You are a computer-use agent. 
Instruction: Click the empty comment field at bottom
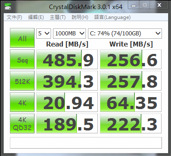click(x=86, y=143)
